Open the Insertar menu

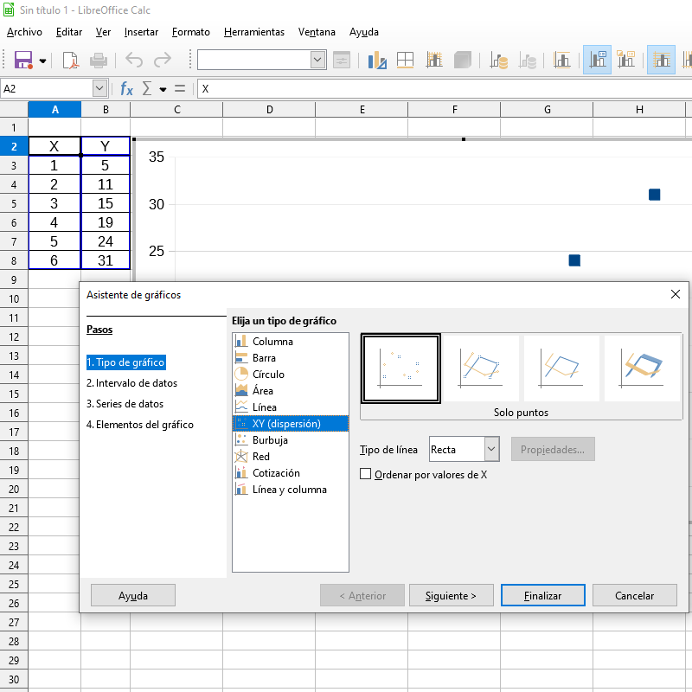pyautogui.click(x=141, y=32)
